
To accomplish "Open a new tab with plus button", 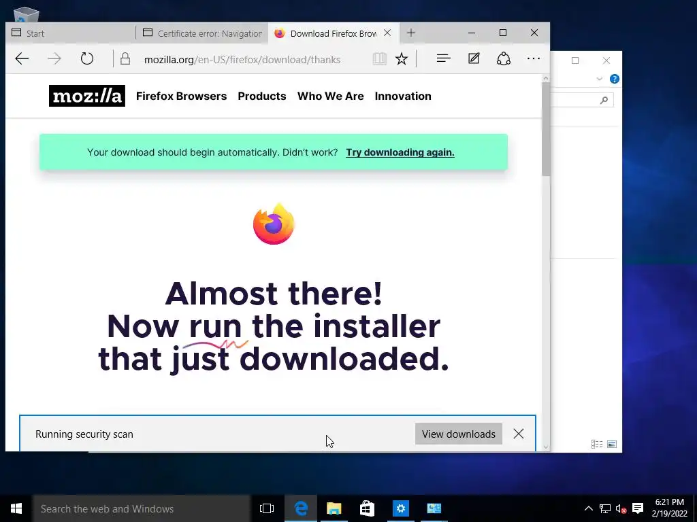I will 411,33.
